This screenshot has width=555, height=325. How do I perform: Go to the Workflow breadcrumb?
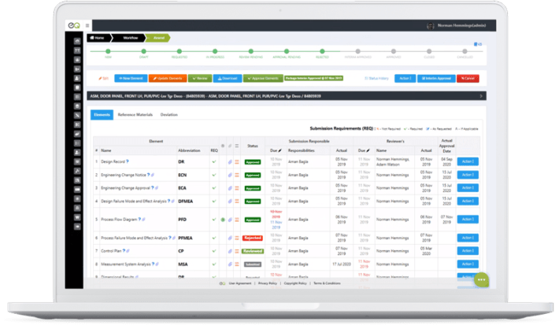click(130, 38)
